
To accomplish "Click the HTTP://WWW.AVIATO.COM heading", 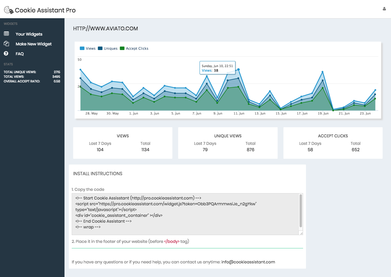I will (x=106, y=29).
